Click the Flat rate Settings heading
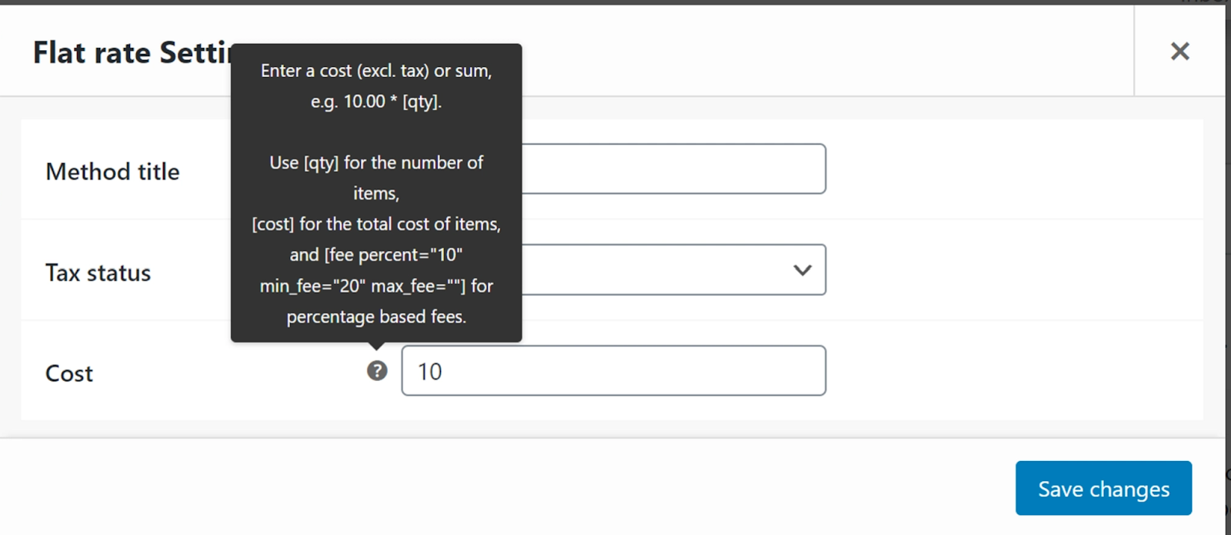 tap(131, 53)
